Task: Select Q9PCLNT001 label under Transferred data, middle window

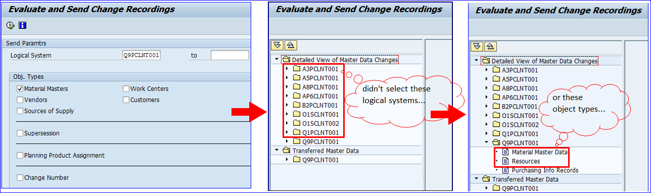Action: [320, 160]
